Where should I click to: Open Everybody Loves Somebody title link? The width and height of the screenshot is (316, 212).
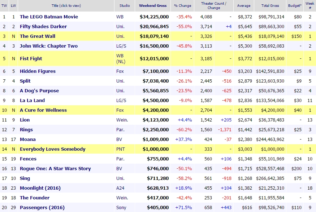[x=53, y=149]
